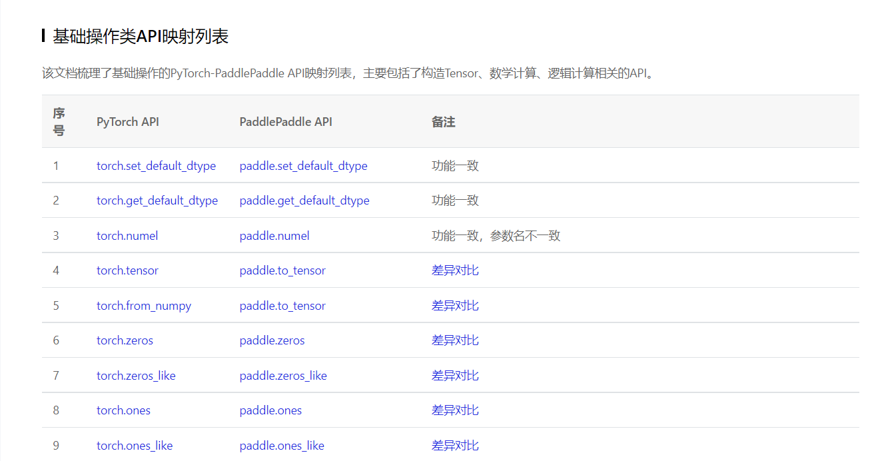Screen dimensions: 878x461
Task: Open the torch.ones API link
Action: tap(123, 410)
